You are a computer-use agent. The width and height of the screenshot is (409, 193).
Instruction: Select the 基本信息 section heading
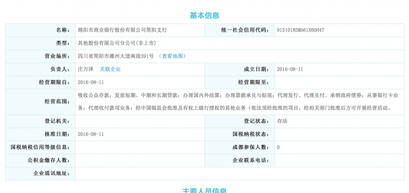pos(204,15)
